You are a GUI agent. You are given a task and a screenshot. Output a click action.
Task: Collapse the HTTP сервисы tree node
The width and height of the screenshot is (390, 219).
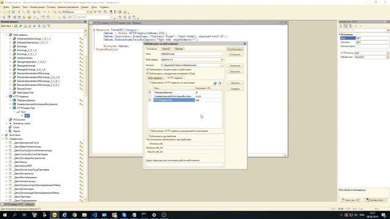7,96
